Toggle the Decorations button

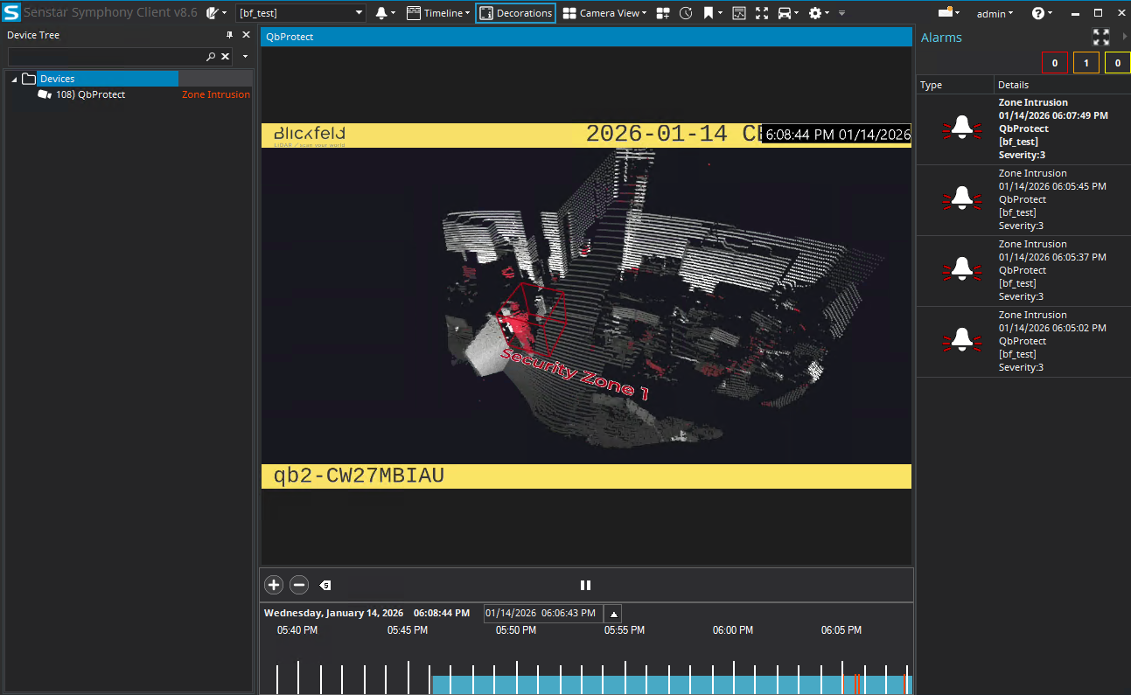tap(515, 13)
